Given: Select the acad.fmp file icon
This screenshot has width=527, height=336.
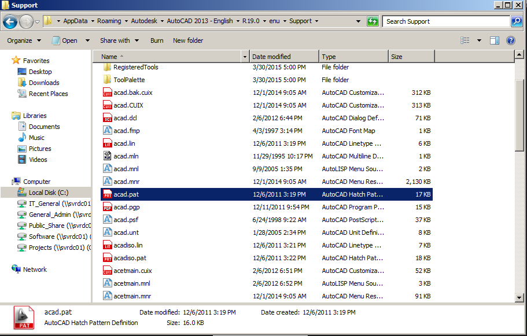Looking at the screenshot, I should click(x=107, y=131).
